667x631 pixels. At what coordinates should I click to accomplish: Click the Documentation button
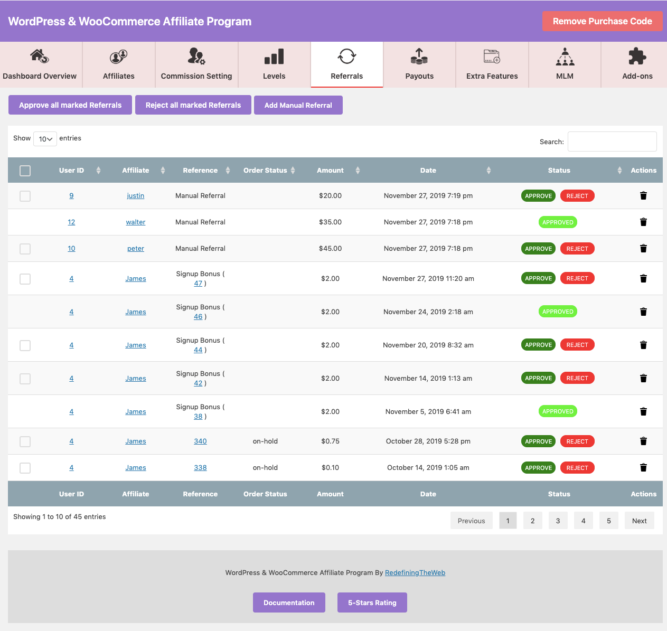(x=289, y=602)
